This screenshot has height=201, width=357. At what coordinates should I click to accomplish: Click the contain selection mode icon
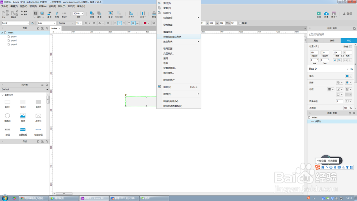click(x=42, y=14)
